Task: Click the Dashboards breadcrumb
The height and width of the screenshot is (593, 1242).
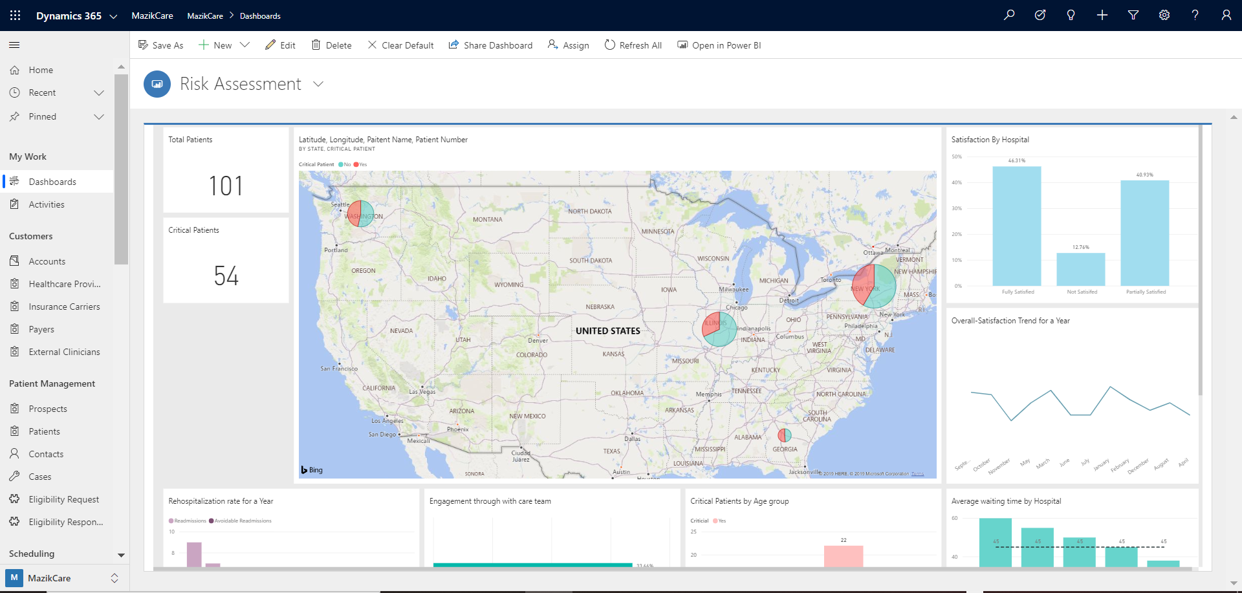Action: [x=260, y=16]
